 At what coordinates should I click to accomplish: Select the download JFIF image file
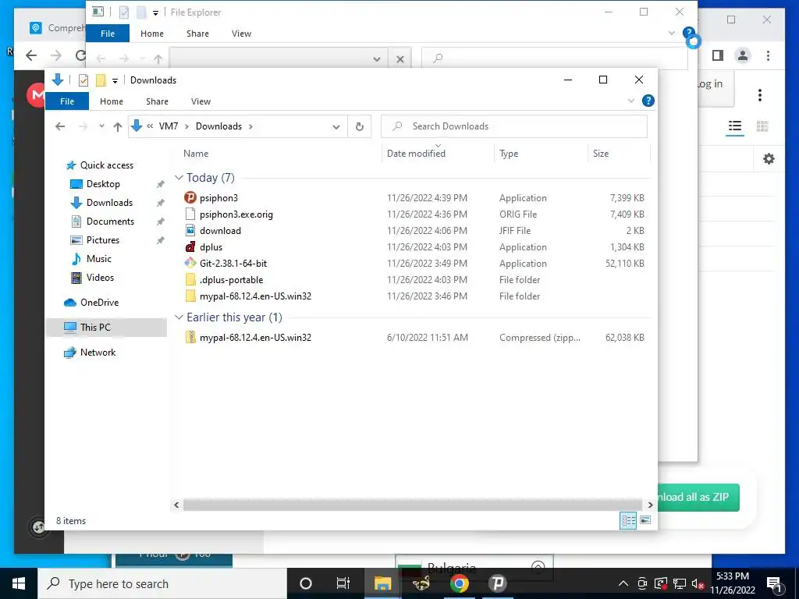click(x=220, y=230)
